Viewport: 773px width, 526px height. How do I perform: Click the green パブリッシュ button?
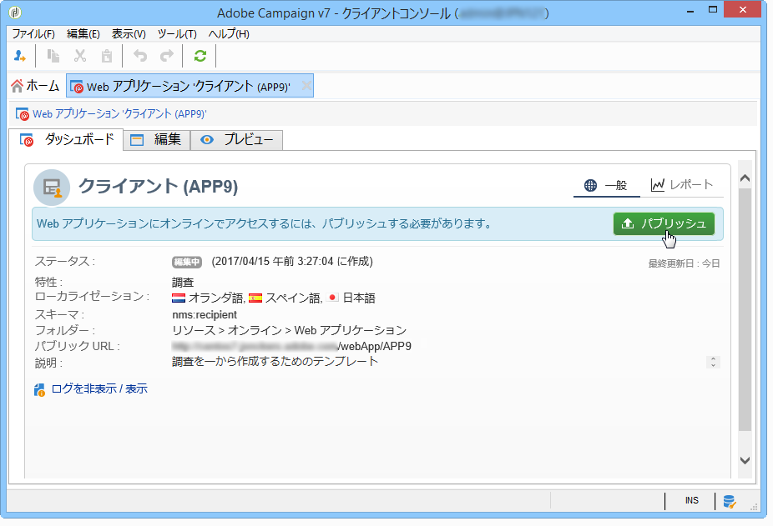[664, 223]
